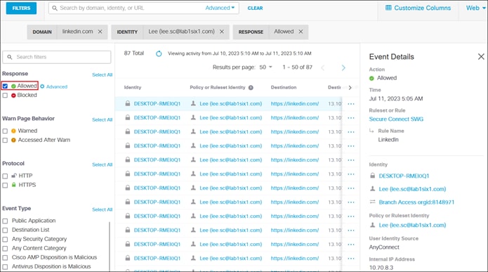Viewport: 488px width, 272px height.
Task: Sort by the Identity column header
Action: coord(133,88)
